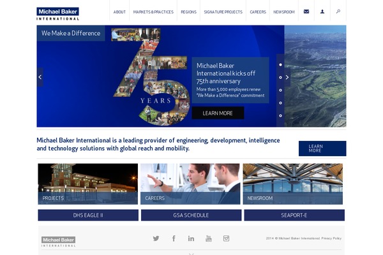This screenshot has height=255, width=383.
Task: Open the search magnifier icon
Action: click(338, 11)
